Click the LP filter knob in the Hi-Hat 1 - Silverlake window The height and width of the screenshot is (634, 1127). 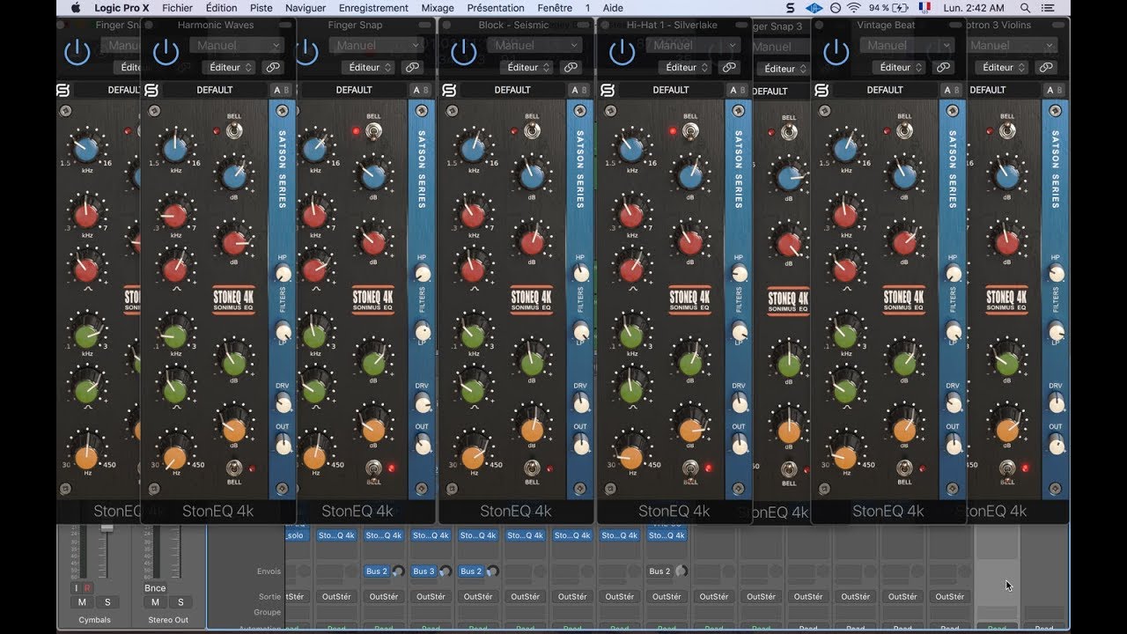pos(739,333)
